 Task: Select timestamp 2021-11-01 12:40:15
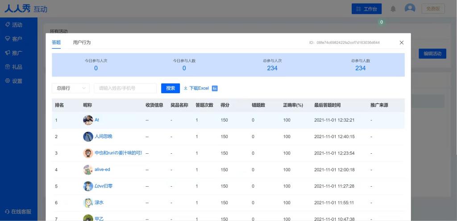tap(334, 136)
